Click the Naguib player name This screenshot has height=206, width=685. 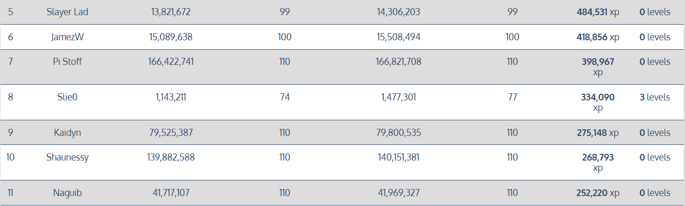(67, 193)
